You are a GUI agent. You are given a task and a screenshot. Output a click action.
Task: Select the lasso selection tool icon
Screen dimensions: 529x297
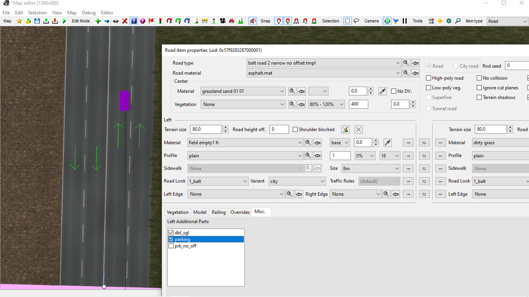coord(356,21)
